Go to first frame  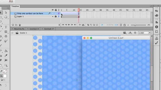(x=63, y=25)
